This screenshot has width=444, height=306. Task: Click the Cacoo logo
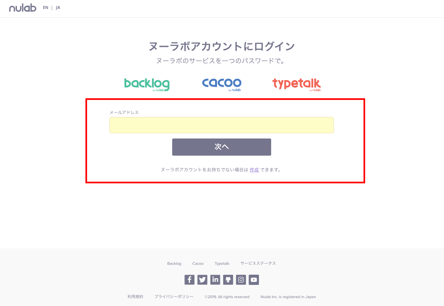(222, 84)
